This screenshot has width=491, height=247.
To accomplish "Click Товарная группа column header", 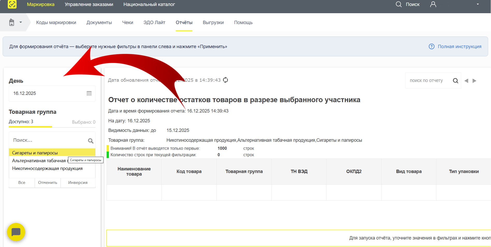I will 244,171.
